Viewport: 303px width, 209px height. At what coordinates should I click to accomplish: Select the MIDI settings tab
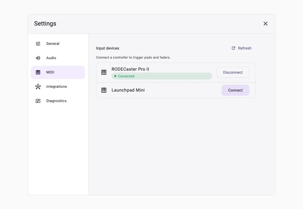58,72
